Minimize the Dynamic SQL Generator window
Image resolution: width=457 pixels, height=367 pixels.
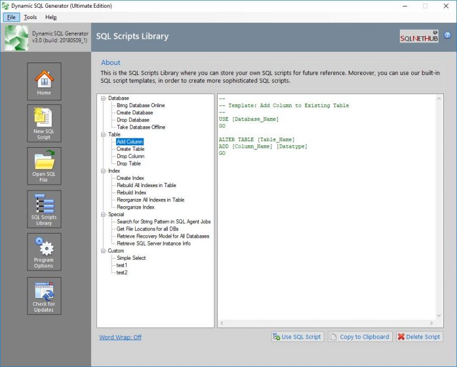click(405, 6)
